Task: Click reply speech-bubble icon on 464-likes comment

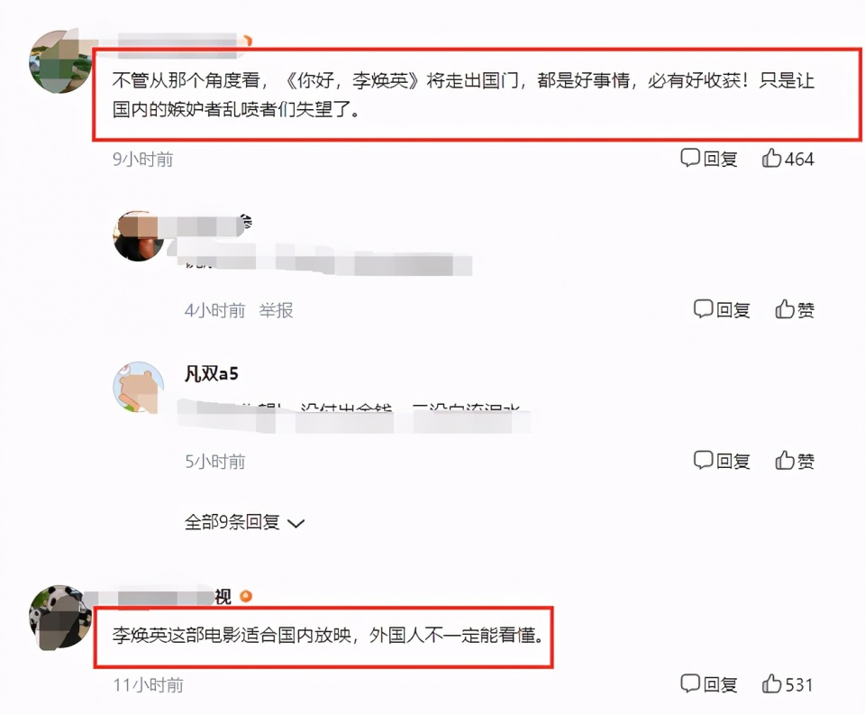Action: pos(690,158)
